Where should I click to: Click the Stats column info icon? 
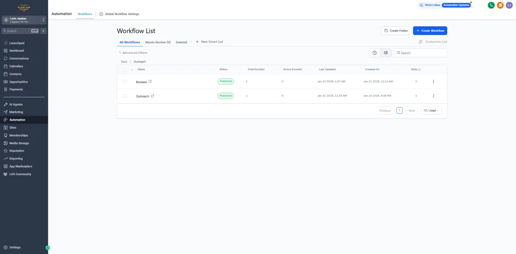(x=420, y=69)
